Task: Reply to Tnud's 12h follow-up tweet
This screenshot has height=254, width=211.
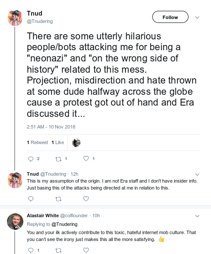Action: [31, 199]
